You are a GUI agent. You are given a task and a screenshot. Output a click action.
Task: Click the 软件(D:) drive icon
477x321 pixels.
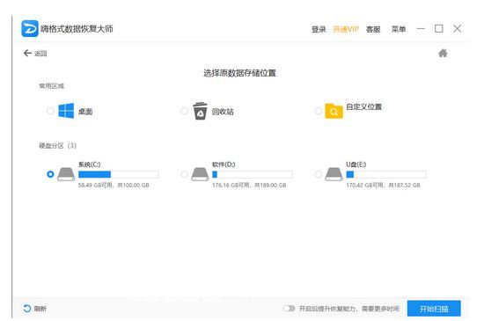click(200, 174)
